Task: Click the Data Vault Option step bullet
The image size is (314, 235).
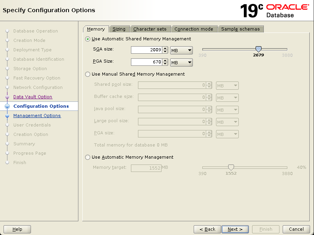Action: coord(7,97)
